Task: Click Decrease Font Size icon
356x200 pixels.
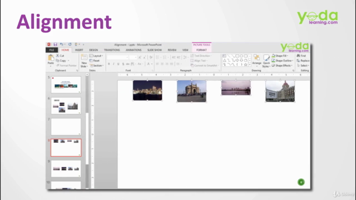Action: click(x=145, y=57)
